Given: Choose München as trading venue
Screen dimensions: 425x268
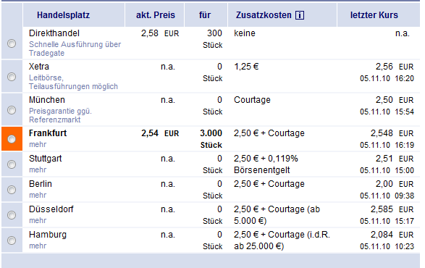Looking at the screenshot, I should (12, 110).
